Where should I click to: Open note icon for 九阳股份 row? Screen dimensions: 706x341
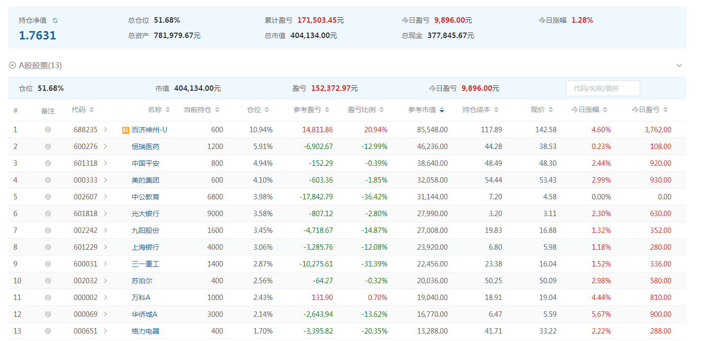pyautogui.click(x=48, y=230)
